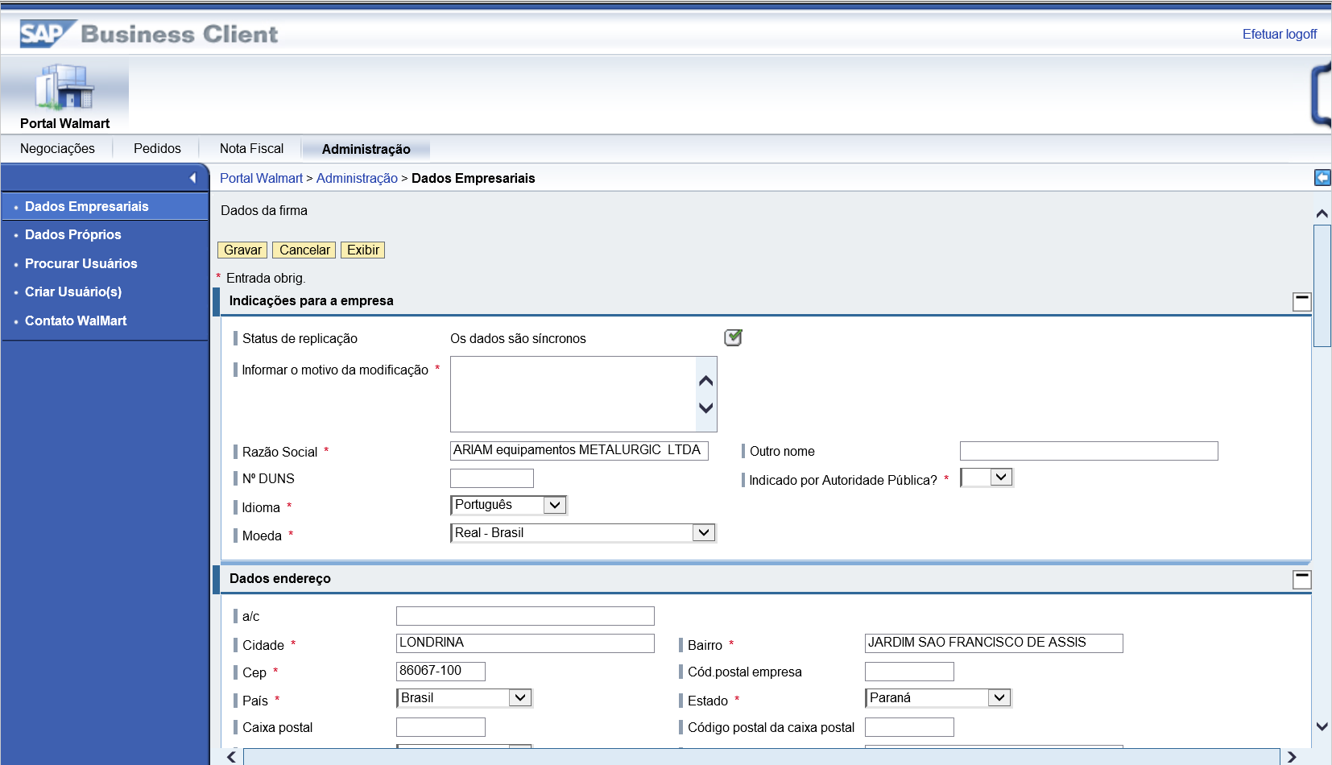Click the Bairro field
This screenshot has height=765, width=1332.
pos(994,643)
